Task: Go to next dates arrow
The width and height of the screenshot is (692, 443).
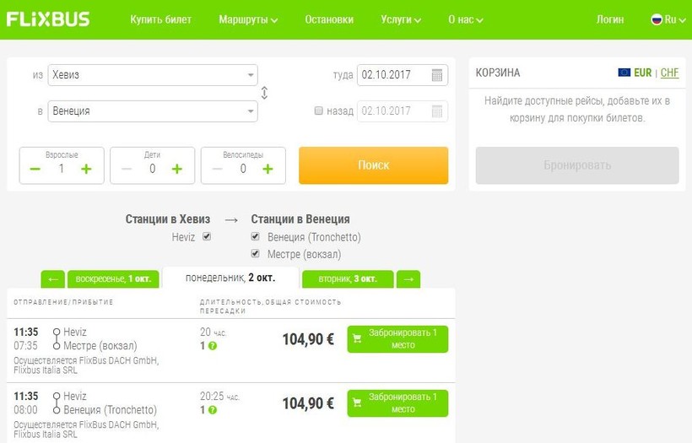Action: (408, 279)
